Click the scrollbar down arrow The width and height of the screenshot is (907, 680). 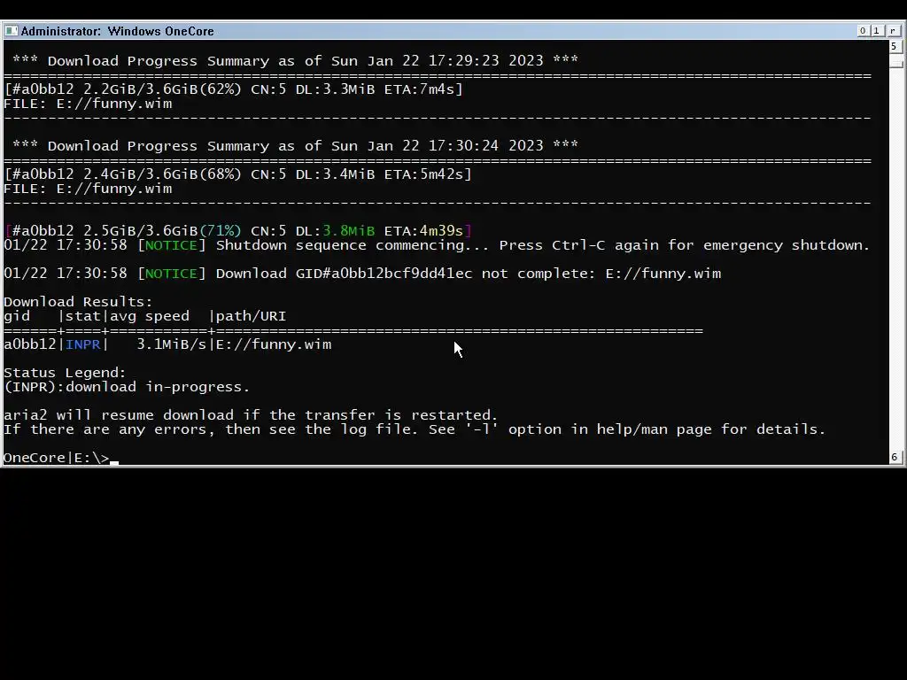895,457
